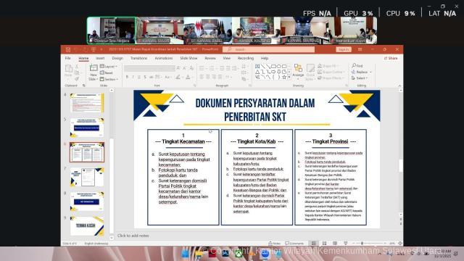Image resolution: width=464 pixels, height=261 pixels.
Task: Switch to the Animations tab
Action: 164,58
